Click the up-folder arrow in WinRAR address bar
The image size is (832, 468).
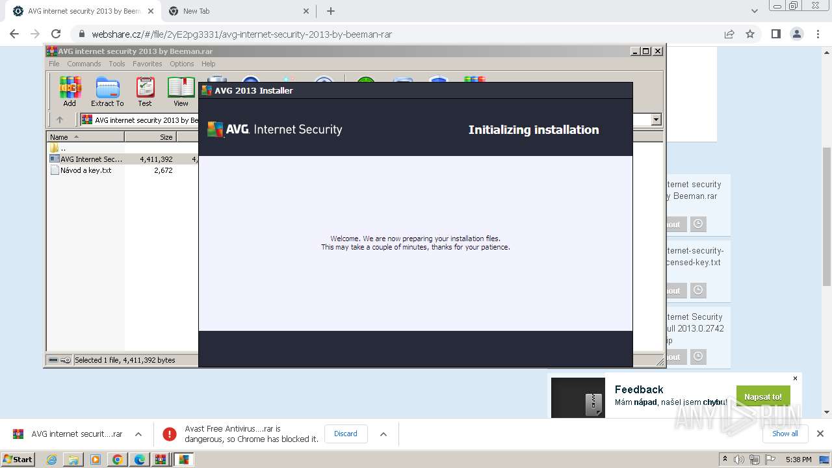60,120
